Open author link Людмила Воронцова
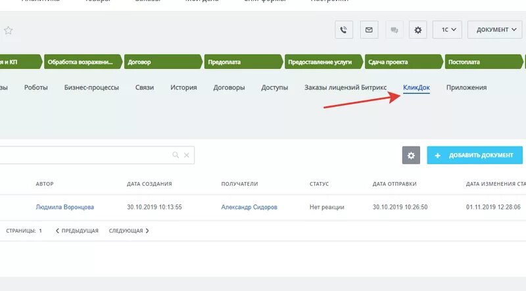Screen dimensions: 526x291 point(64,207)
